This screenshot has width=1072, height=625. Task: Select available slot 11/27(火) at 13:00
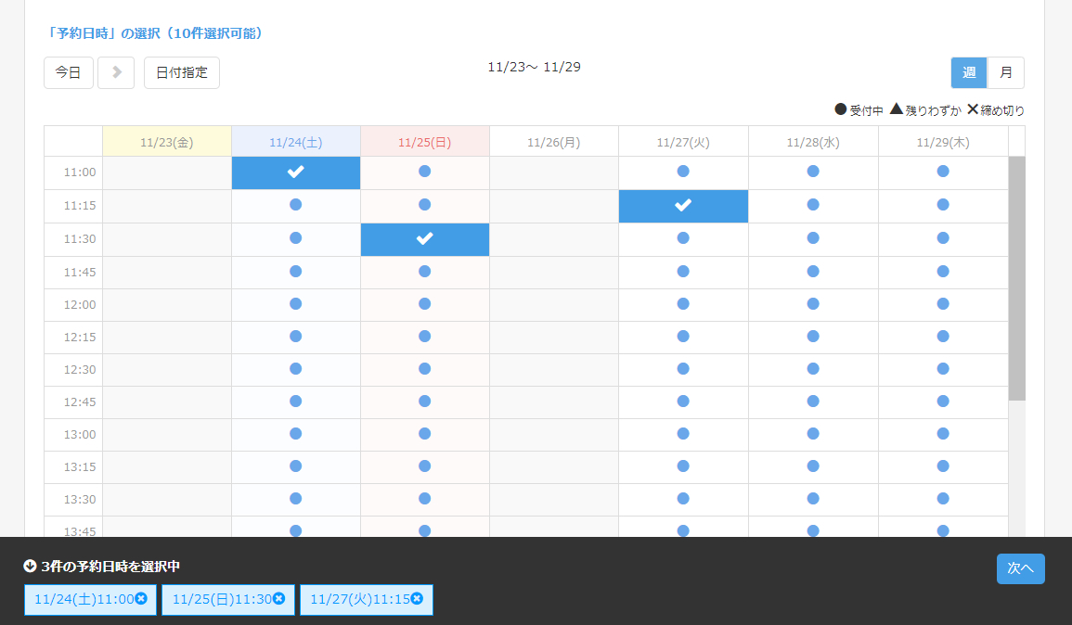683,433
